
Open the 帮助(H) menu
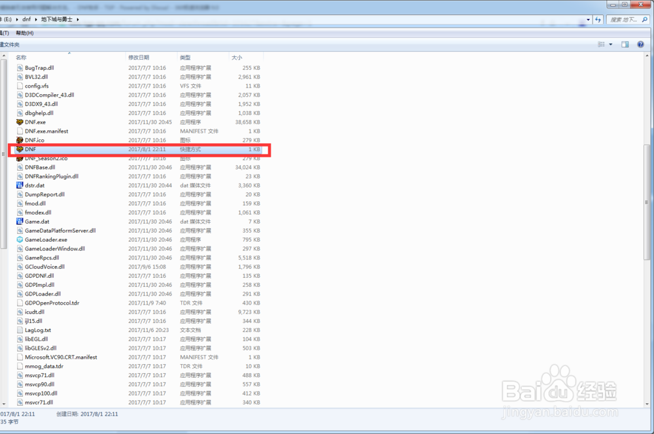[x=25, y=33]
